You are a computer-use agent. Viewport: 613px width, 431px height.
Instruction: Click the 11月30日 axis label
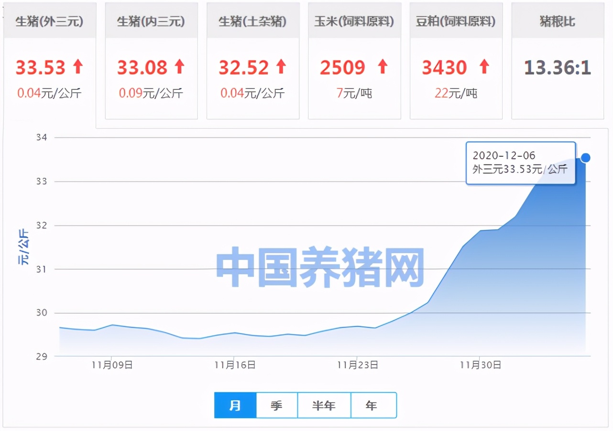pyautogui.click(x=480, y=365)
